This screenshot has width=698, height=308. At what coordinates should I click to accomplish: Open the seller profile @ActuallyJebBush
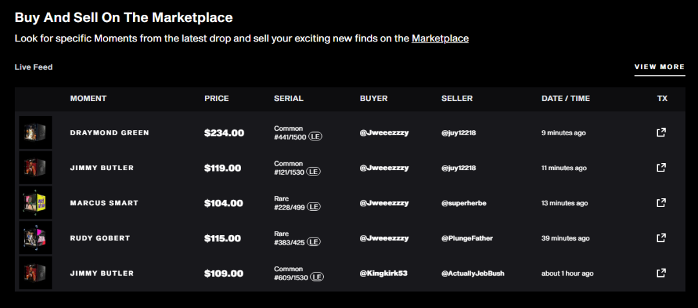[x=472, y=273]
